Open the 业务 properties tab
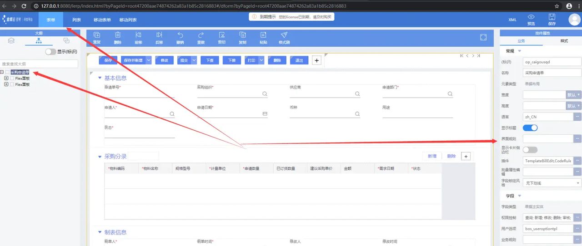This screenshot has height=246, width=582. point(521,41)
